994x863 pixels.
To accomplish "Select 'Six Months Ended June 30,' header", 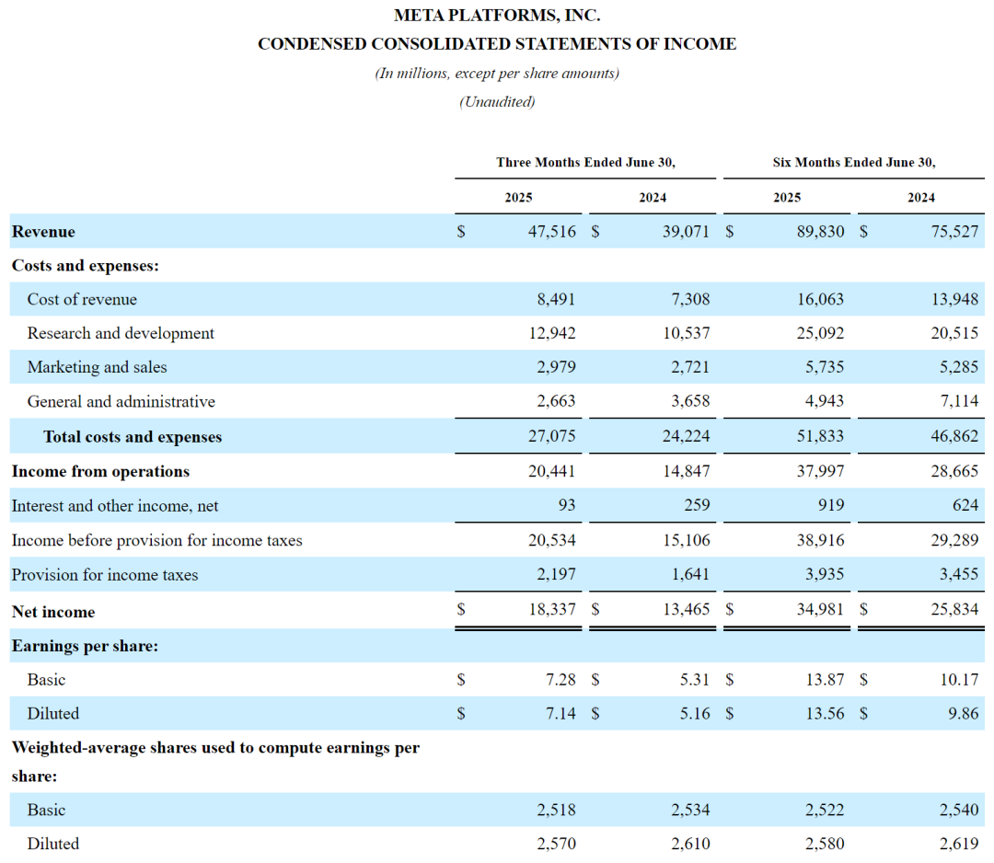I will click(854, 162).
